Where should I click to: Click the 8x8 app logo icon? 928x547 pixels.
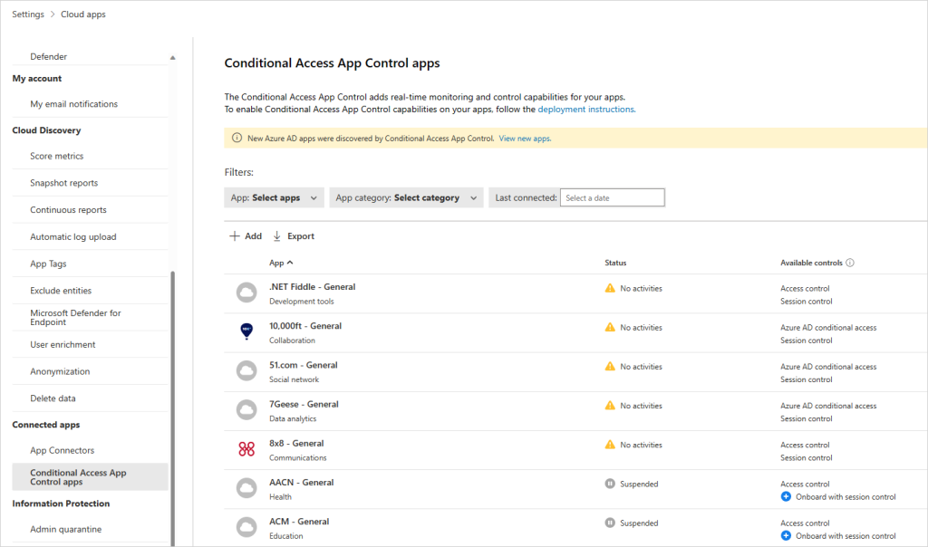point(246,450)
